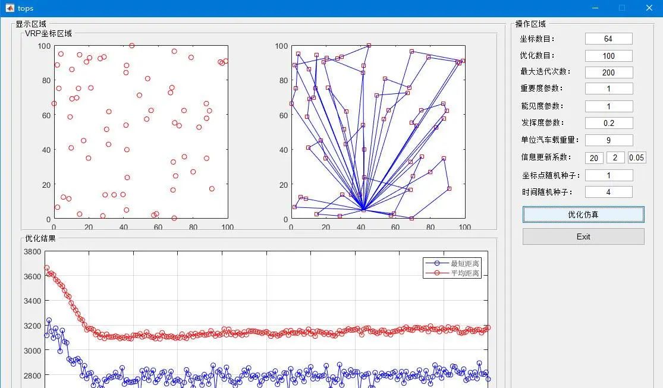Click the 优化仿真 button
The image size is (663, 388).
tap(583, 214)
